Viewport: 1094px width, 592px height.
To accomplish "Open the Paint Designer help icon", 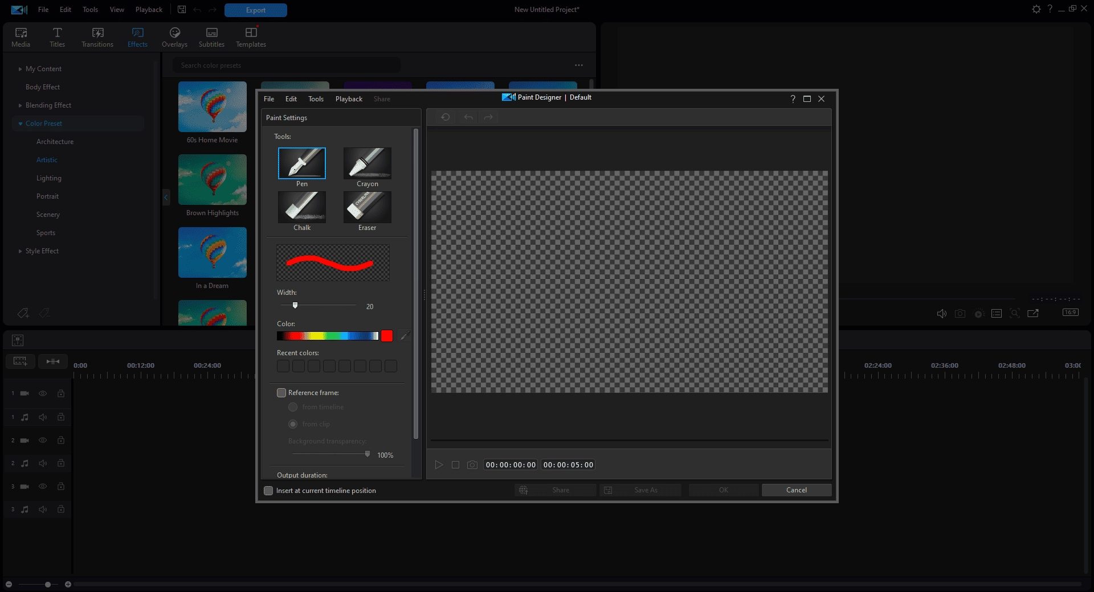I will tap(793, 99).
